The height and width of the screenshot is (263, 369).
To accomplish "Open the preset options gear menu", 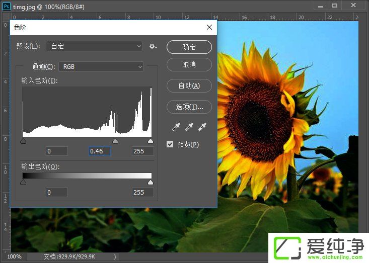I will pos(153,46).
